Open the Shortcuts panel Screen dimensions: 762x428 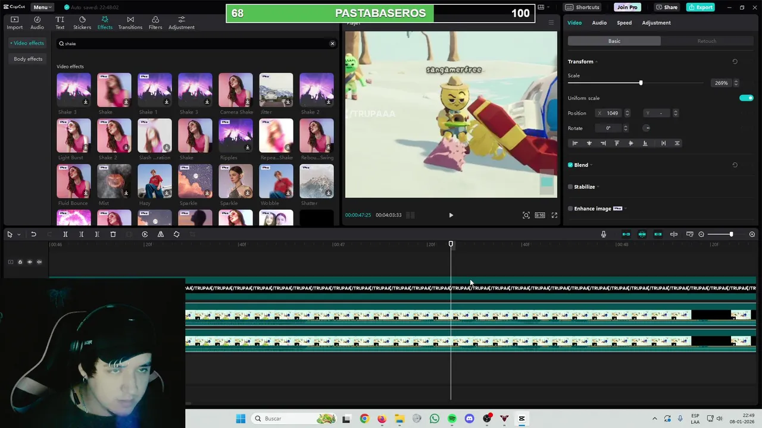(x=582, y=7)
